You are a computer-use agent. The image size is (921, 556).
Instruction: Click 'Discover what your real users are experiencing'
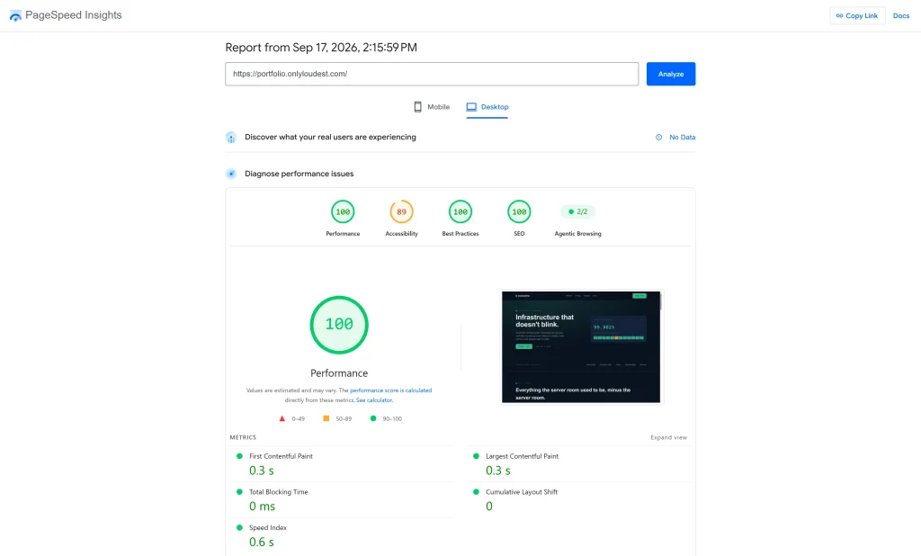pos(330,137)
